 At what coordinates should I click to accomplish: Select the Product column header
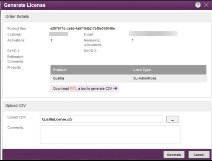pyautogui.click(x=60, y=70)
